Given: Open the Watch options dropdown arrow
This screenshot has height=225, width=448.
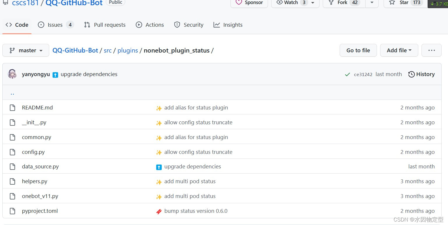Looking at the screenshot, I should click(x=313, y=3).
